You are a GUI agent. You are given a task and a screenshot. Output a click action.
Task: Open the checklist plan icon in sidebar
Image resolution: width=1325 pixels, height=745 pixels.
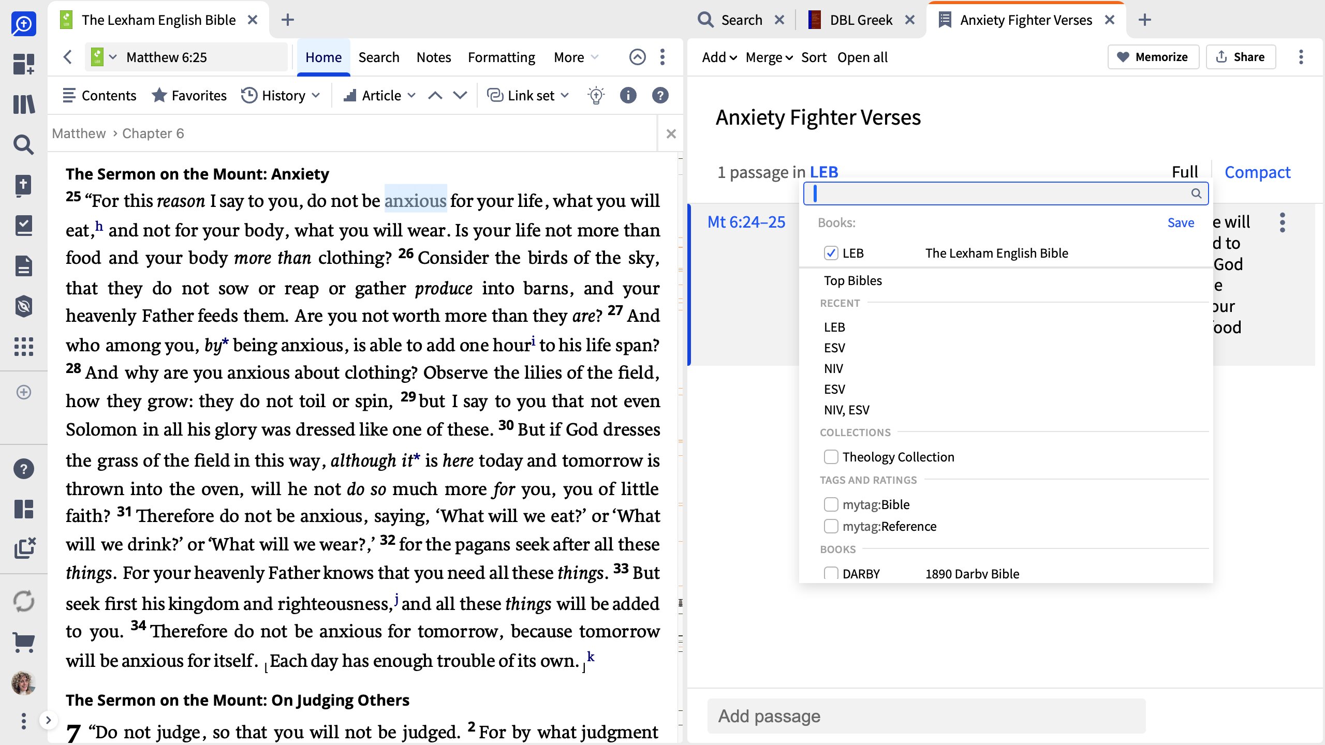coord(23,226)
